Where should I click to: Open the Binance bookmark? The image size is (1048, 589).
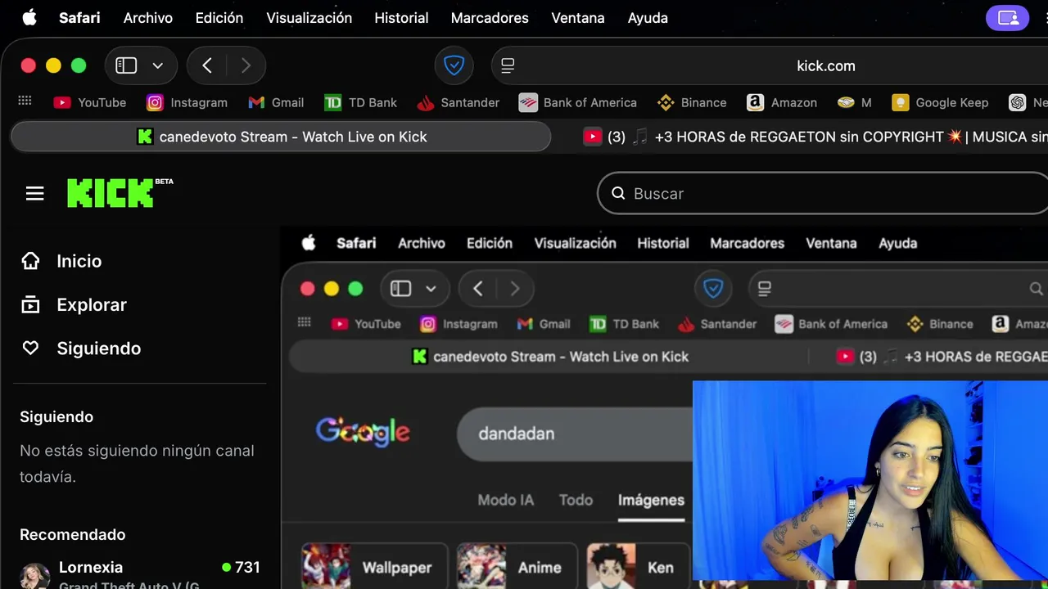692,102
